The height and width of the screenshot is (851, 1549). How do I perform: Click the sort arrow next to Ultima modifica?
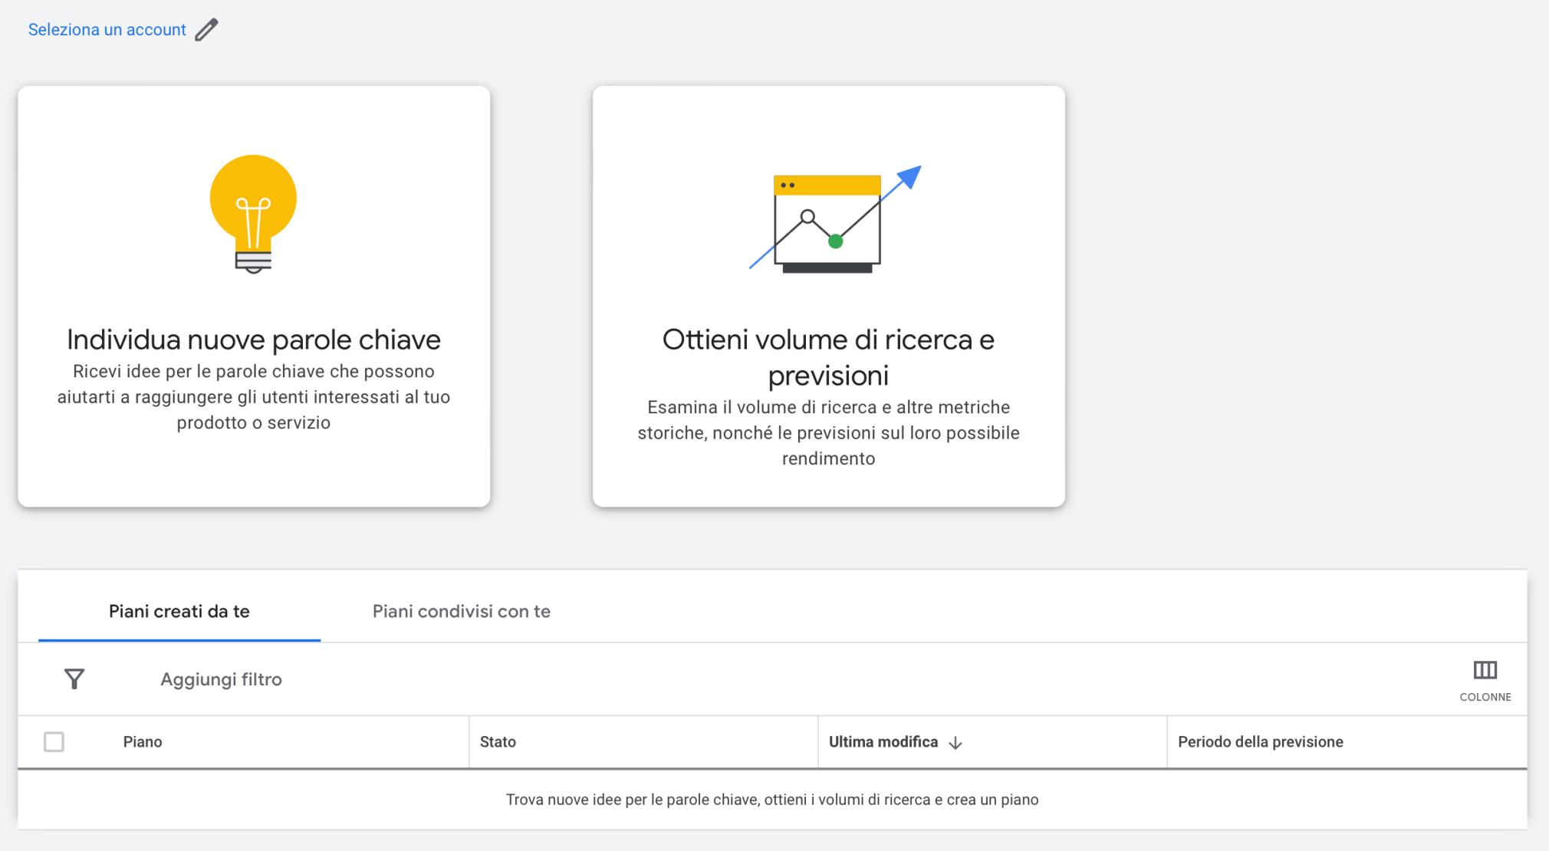click(955, 743)
